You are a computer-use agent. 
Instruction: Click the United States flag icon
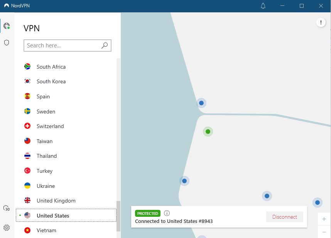(27, 215)
